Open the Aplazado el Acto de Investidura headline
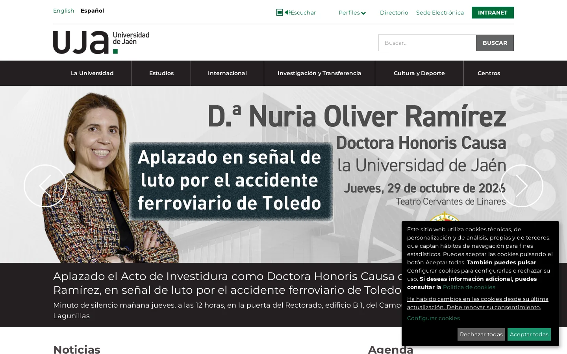 [x=227, y=283]
